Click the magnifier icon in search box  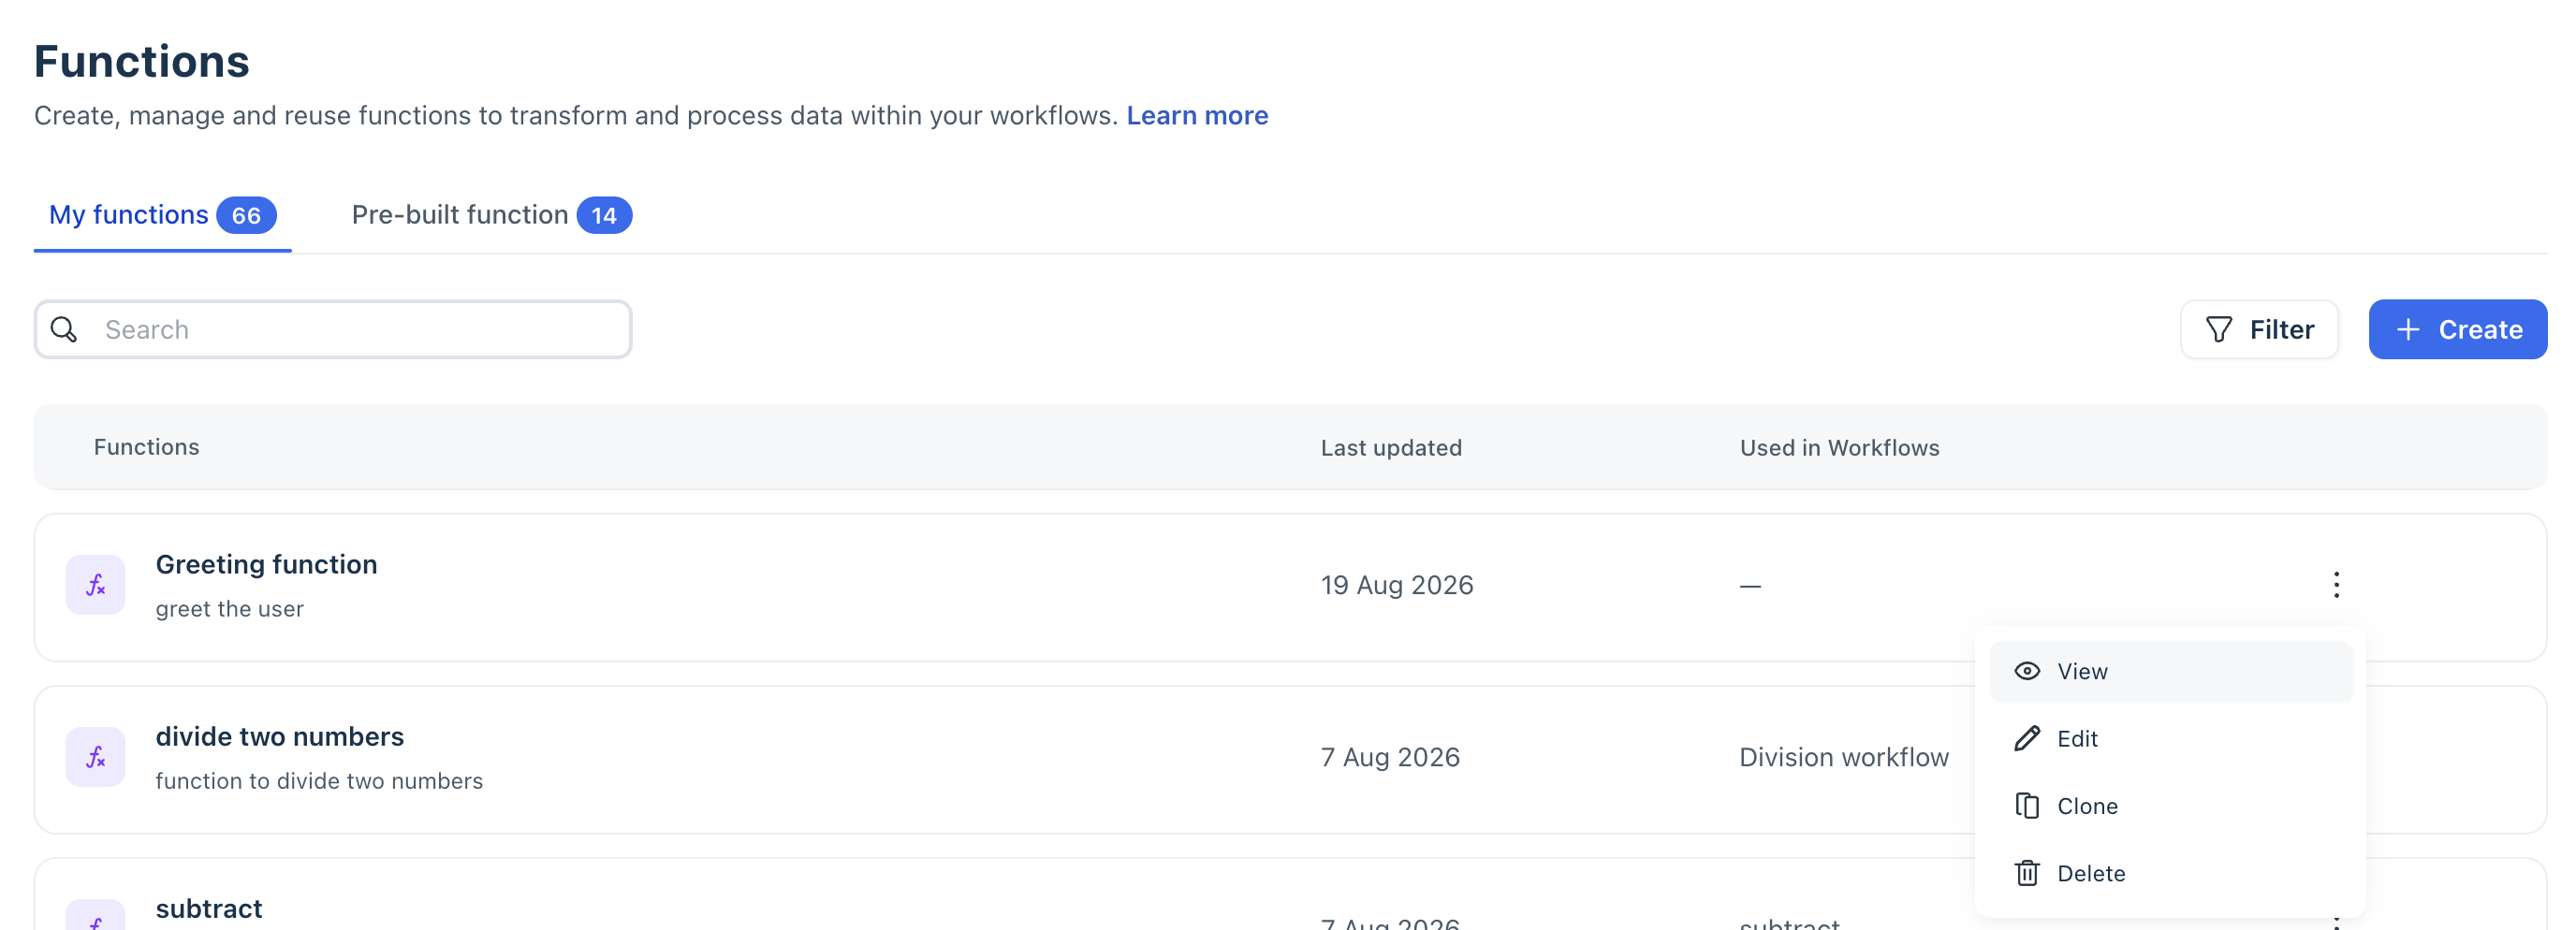pos(64,329)
